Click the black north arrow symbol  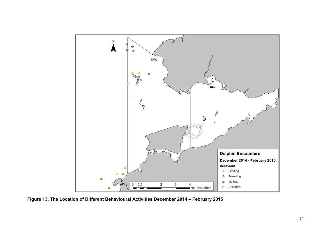[113, 48]
